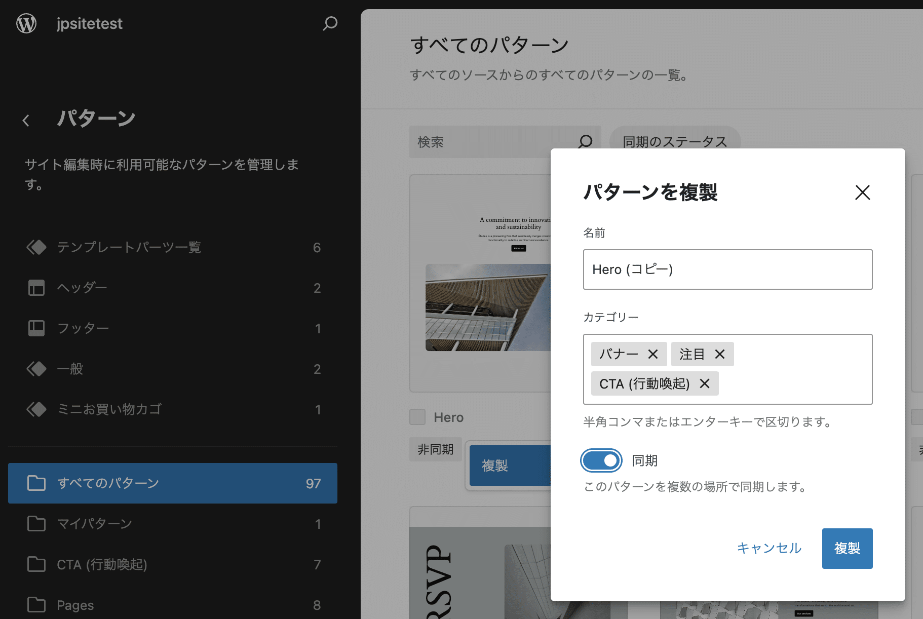
Task: Click the キャンセル link
Action: tap(768, 548)
